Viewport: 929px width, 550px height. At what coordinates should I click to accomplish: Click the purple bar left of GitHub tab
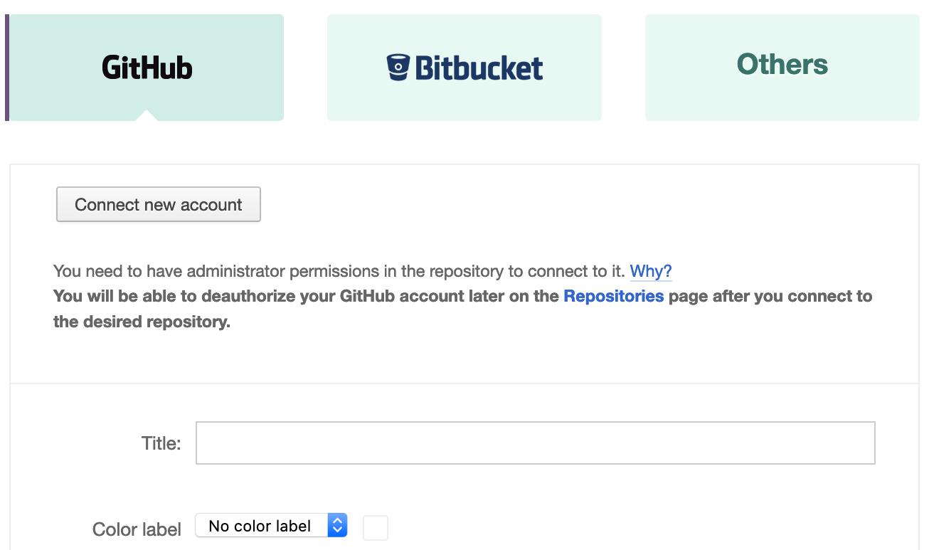(x=7, y=68)
